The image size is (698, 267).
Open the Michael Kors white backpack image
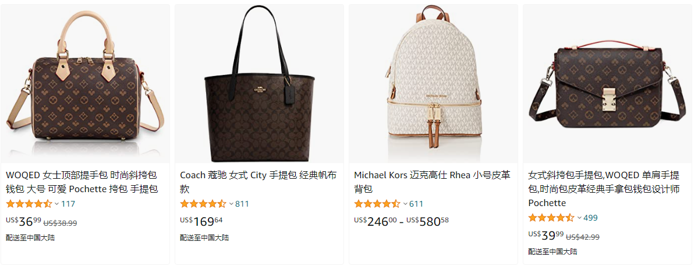pyautogui.click(x=433, y=84)
